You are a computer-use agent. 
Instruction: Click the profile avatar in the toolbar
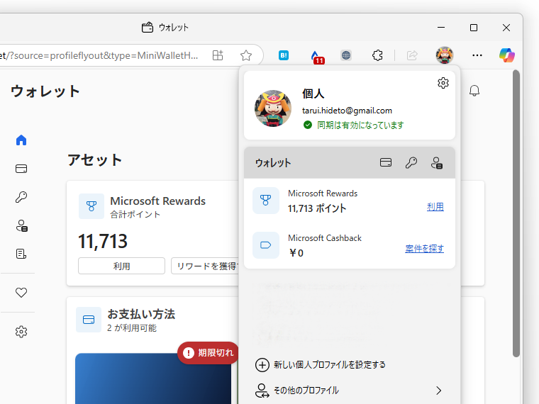445,55
